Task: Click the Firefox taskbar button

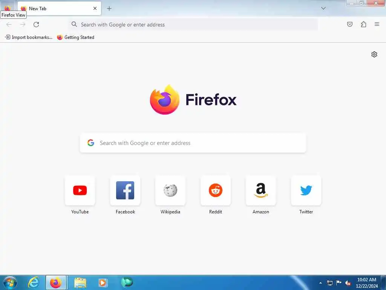Action: (56, 282)
